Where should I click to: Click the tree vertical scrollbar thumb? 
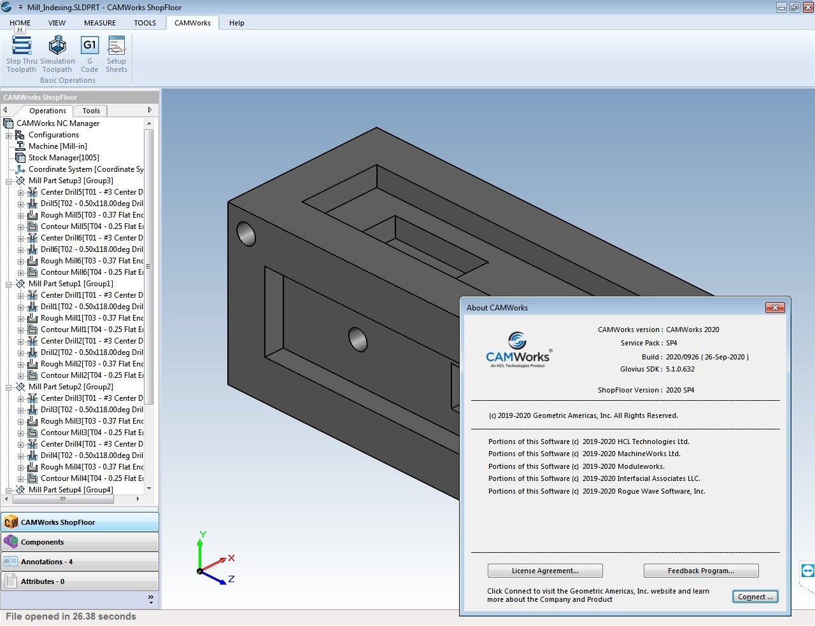coord(149,267)
